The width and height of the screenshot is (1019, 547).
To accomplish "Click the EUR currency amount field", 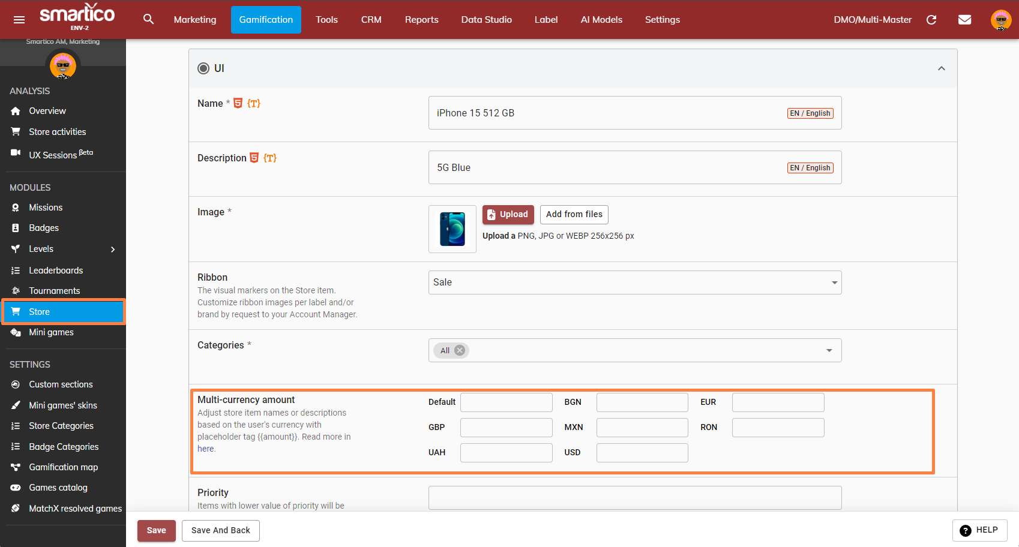I will 778,402.
